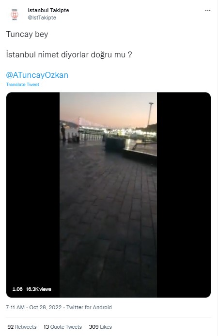This screenshot has width=218, height=336.
Task: View the 13 Quote Tweets list
Action: point(62,327)
